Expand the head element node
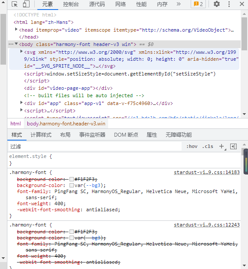Image resolution: width=248 pixels, height=269 pixels. point(16,30)
